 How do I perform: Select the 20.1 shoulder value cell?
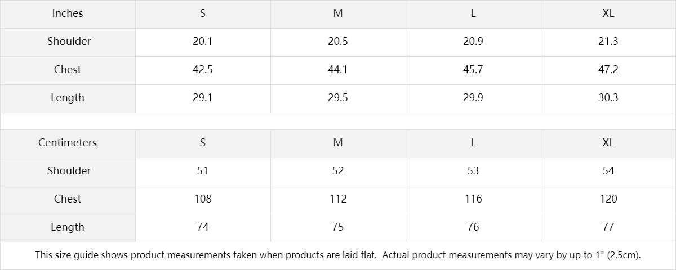pos(203,42)
